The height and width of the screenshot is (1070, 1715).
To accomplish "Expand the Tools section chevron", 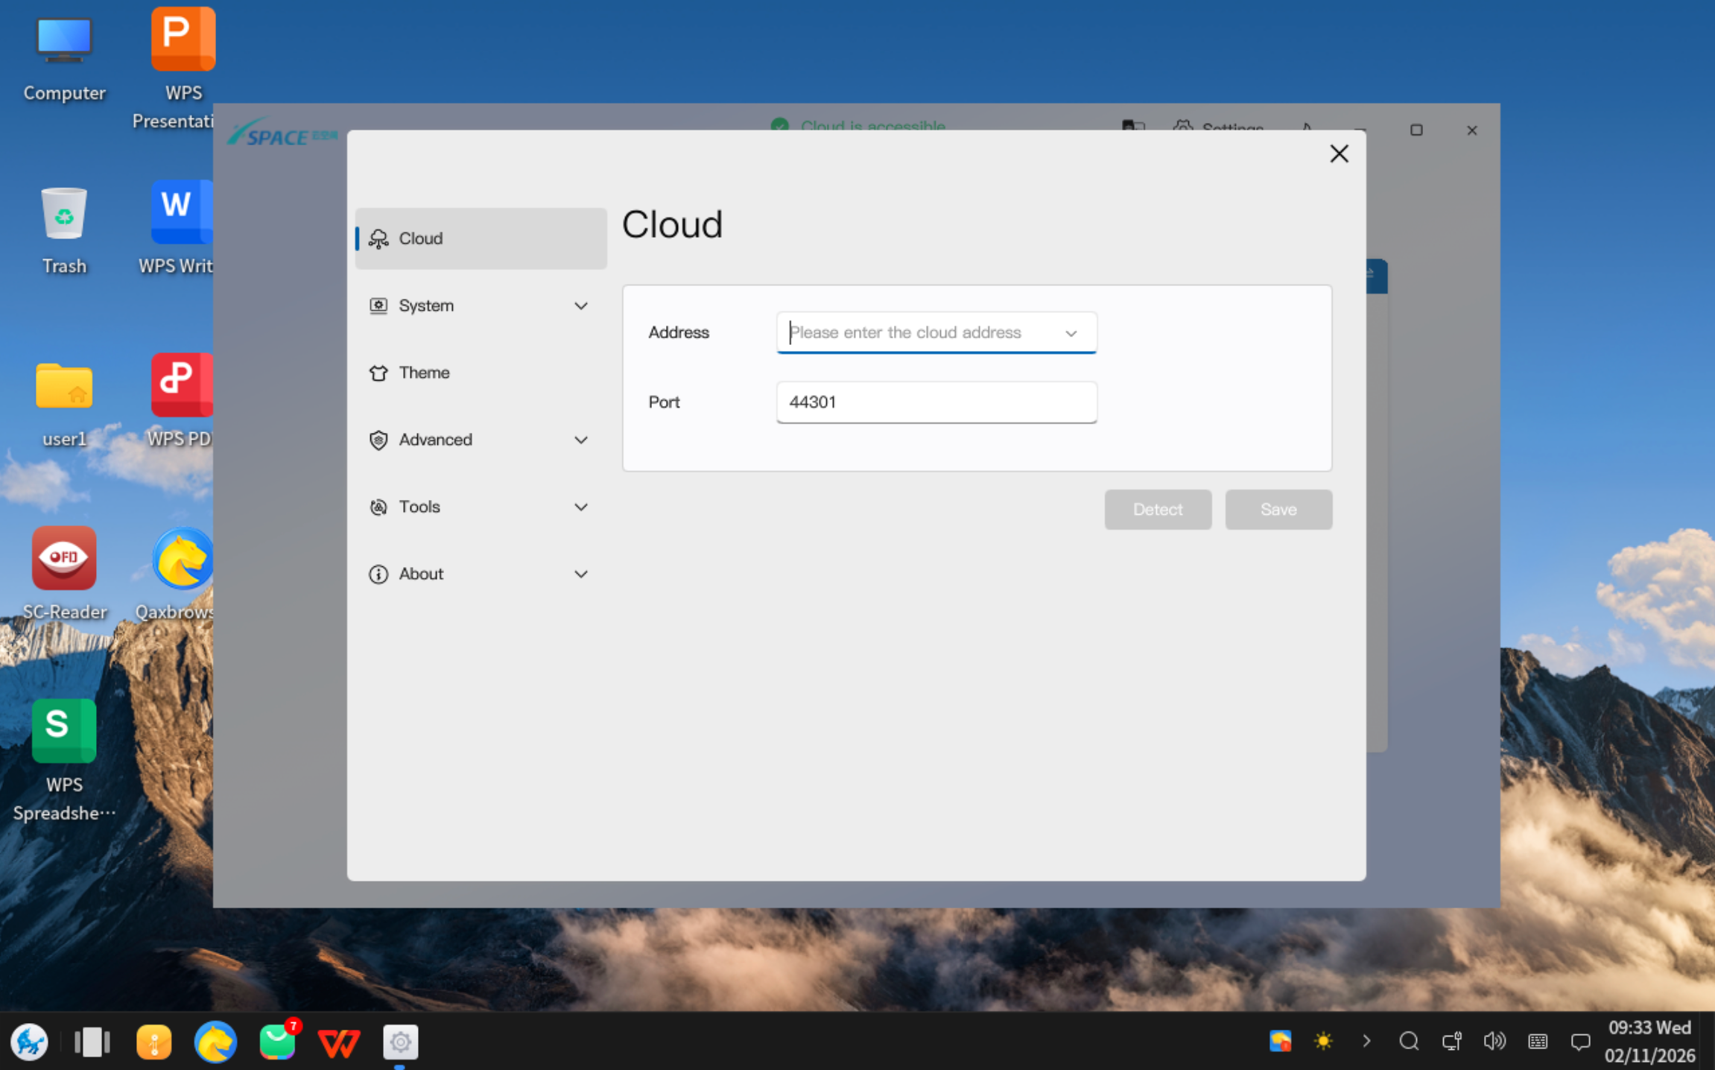I will pos(580,507).
